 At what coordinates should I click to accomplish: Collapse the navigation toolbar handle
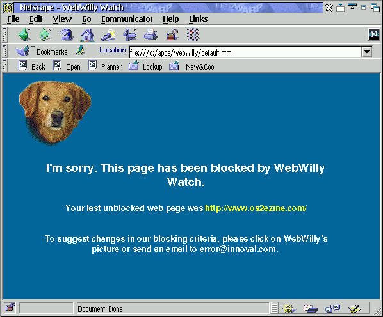click(4, 35)
